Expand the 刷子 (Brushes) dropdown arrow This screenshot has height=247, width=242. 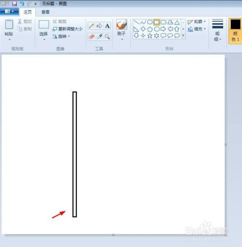(122, 40)
